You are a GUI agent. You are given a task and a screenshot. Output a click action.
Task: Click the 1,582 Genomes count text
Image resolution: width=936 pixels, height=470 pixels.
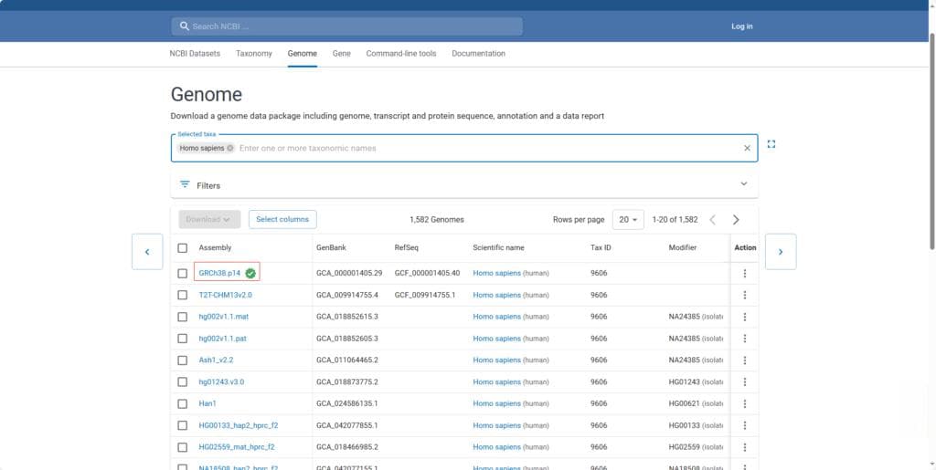tap(436, 220)
